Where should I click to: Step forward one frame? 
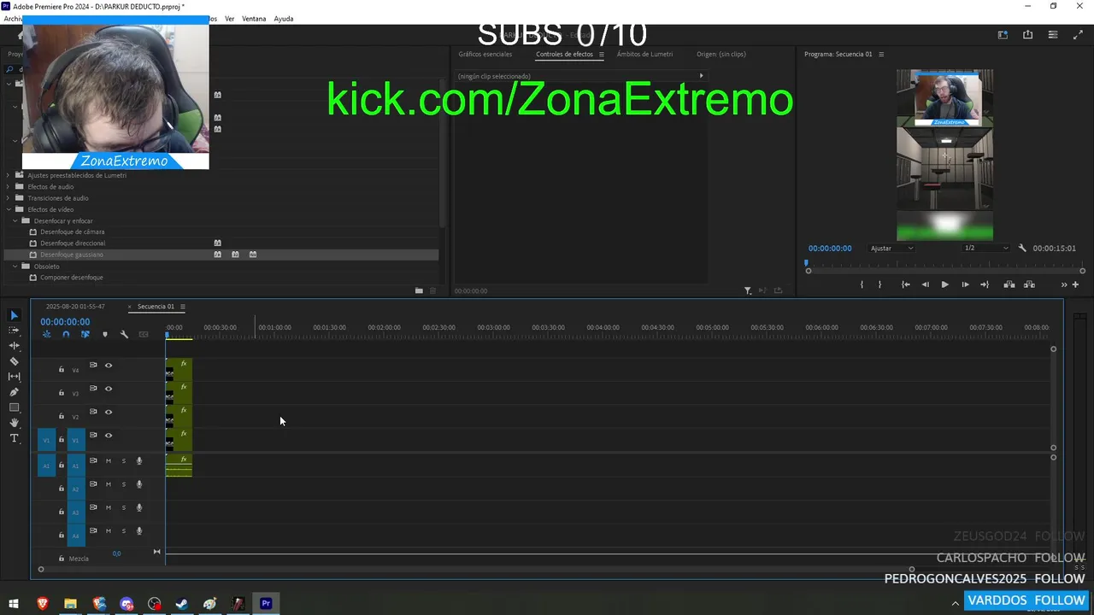965,284
